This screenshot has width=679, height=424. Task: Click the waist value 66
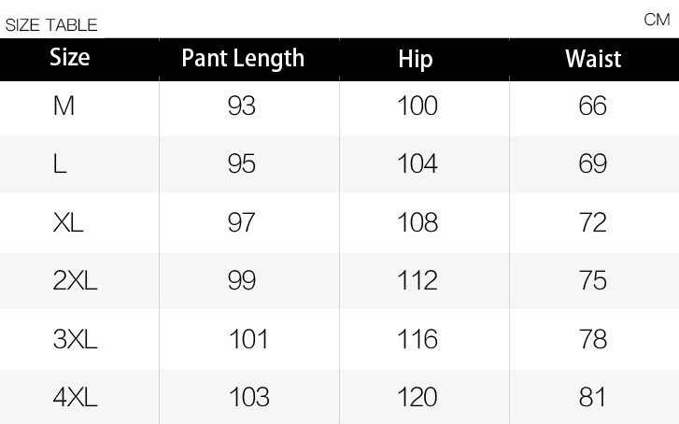(x=593, y=106)
